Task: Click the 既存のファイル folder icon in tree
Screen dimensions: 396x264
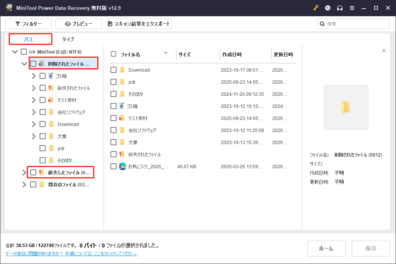Action: [42, 185]
